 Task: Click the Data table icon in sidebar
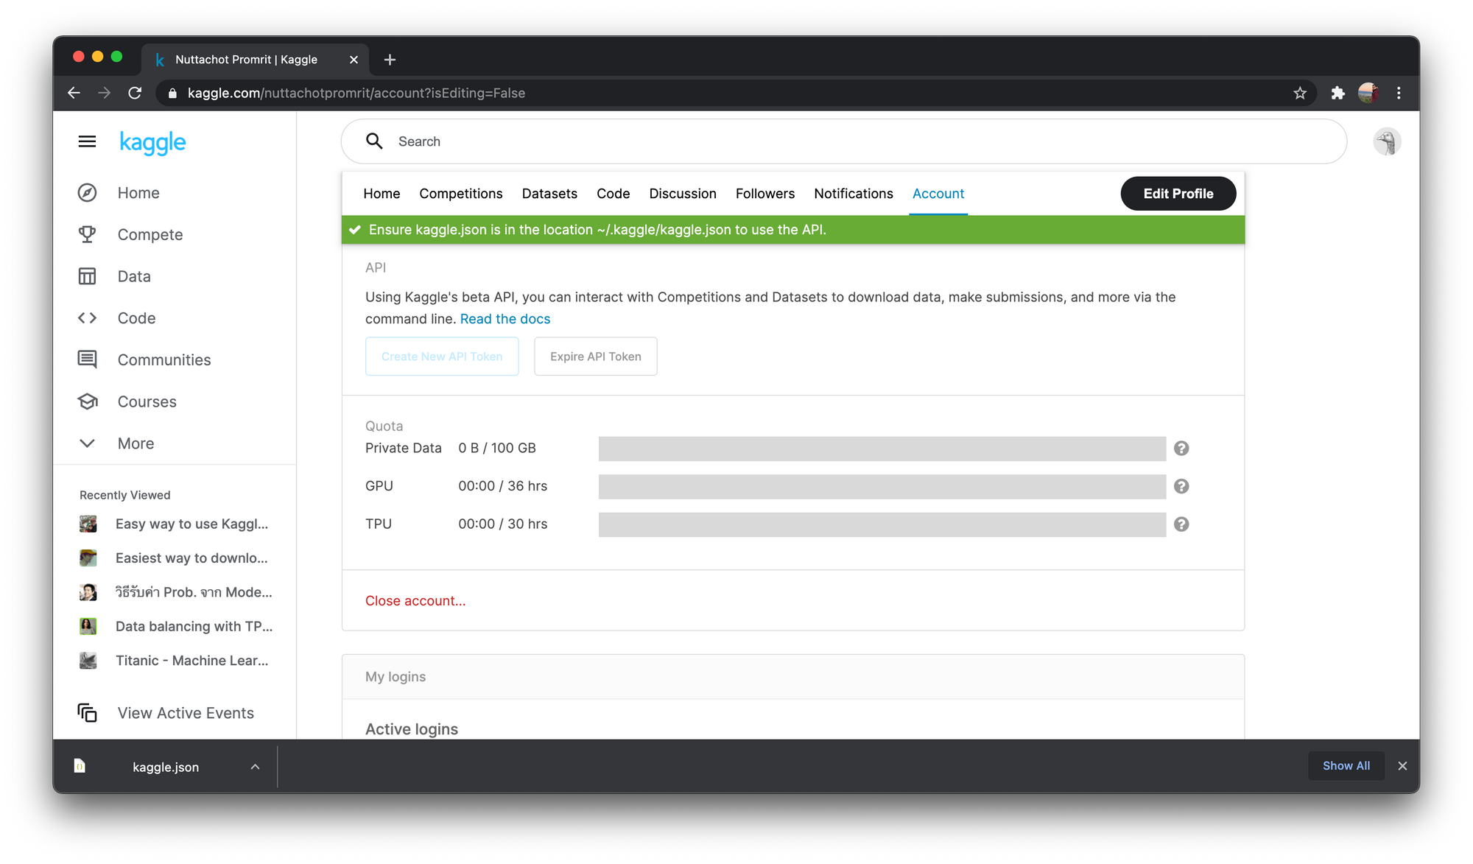[x=87, y=276]
